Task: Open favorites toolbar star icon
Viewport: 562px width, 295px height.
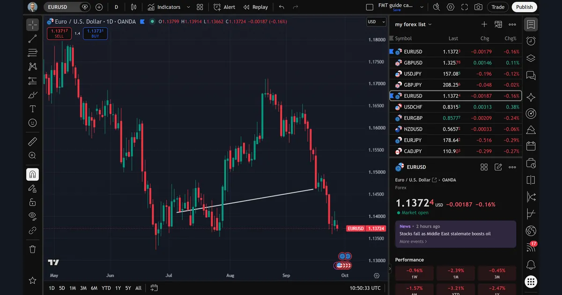Action: point(32,280)
